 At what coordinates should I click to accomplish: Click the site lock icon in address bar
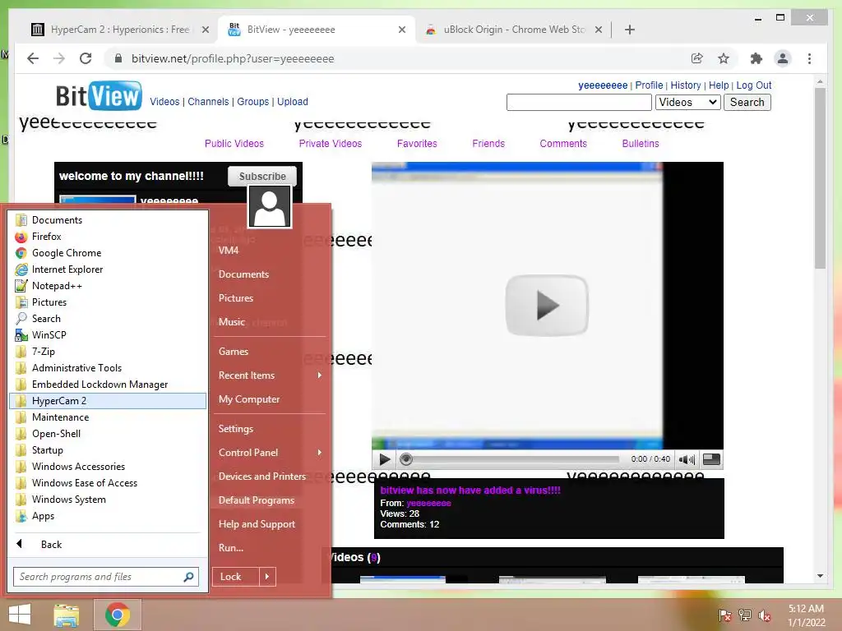tap(118, 58)
